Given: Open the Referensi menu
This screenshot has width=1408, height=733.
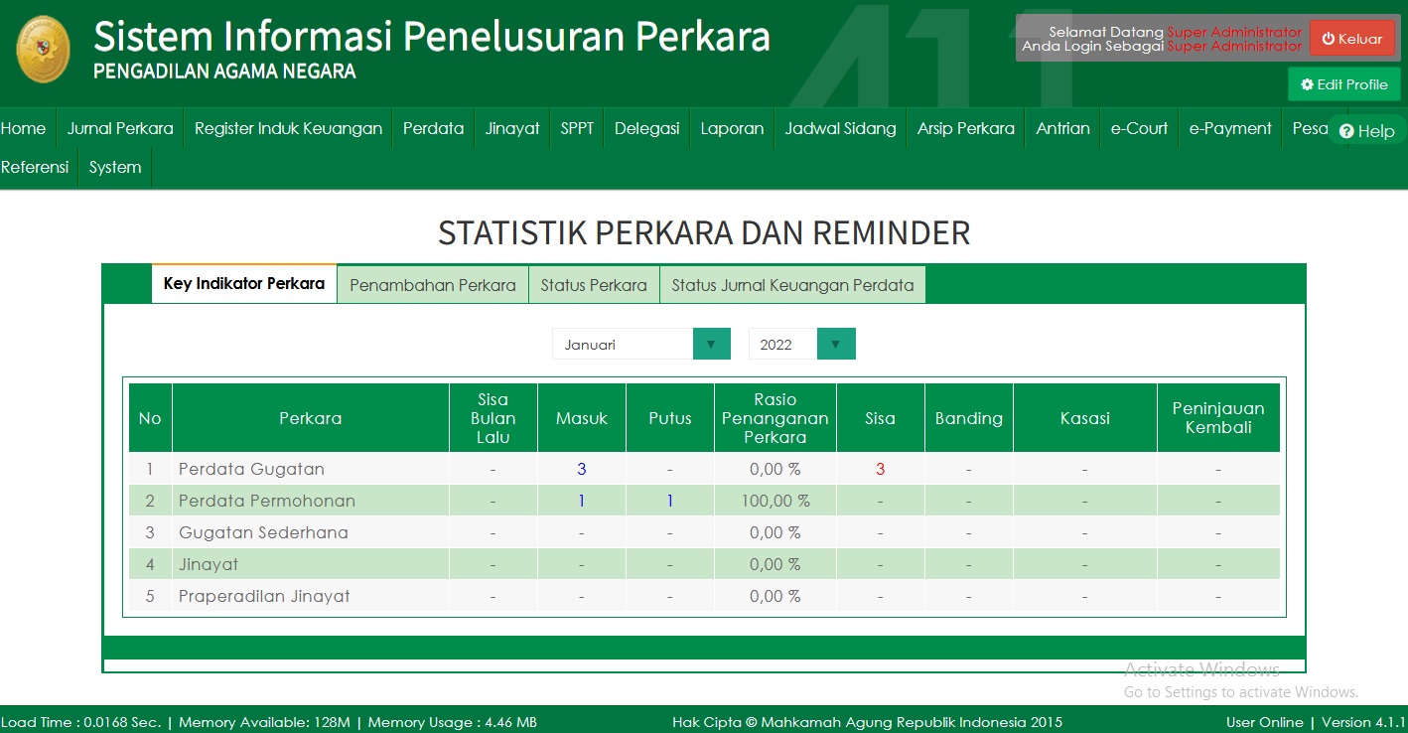Looking at the screenshot, I should 35,167.
